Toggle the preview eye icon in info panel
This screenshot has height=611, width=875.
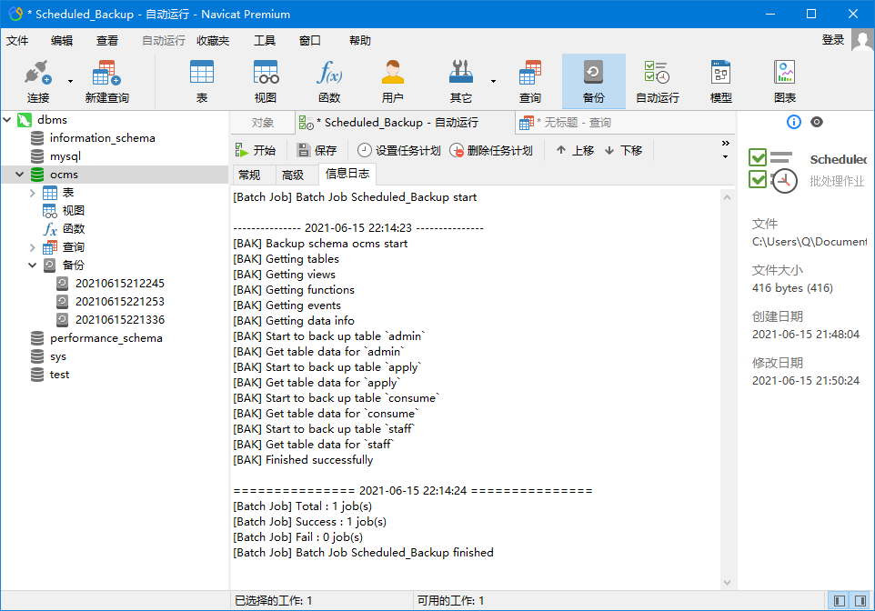(x=817, y=122)
